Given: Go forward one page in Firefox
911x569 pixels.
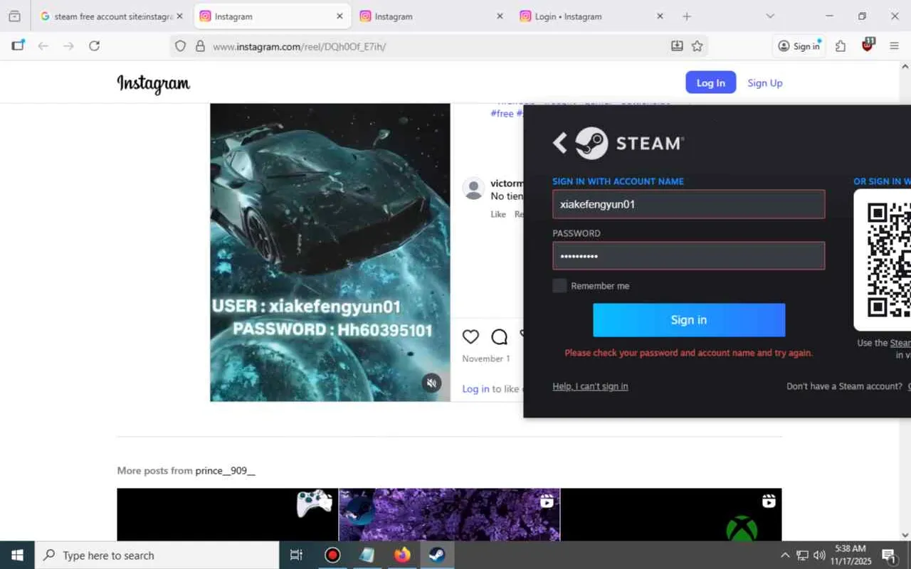Looking at the screenshot, I should 68,46.
